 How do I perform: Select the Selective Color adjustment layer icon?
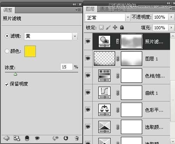point(104,127)
